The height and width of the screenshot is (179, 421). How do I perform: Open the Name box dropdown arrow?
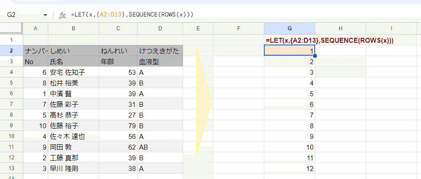(45, 15)
